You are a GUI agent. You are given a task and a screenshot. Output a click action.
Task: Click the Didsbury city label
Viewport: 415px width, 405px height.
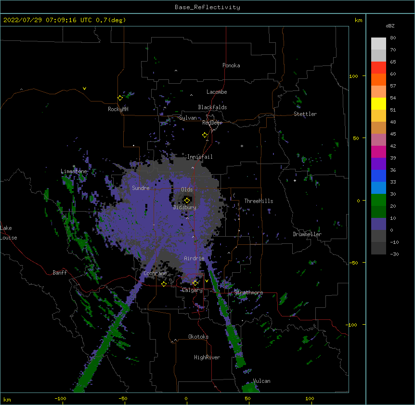point(184,207)
